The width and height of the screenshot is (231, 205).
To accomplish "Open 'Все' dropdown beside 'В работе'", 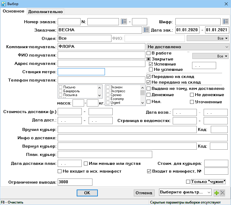I will pyautogui.click(x=210, y=56).
